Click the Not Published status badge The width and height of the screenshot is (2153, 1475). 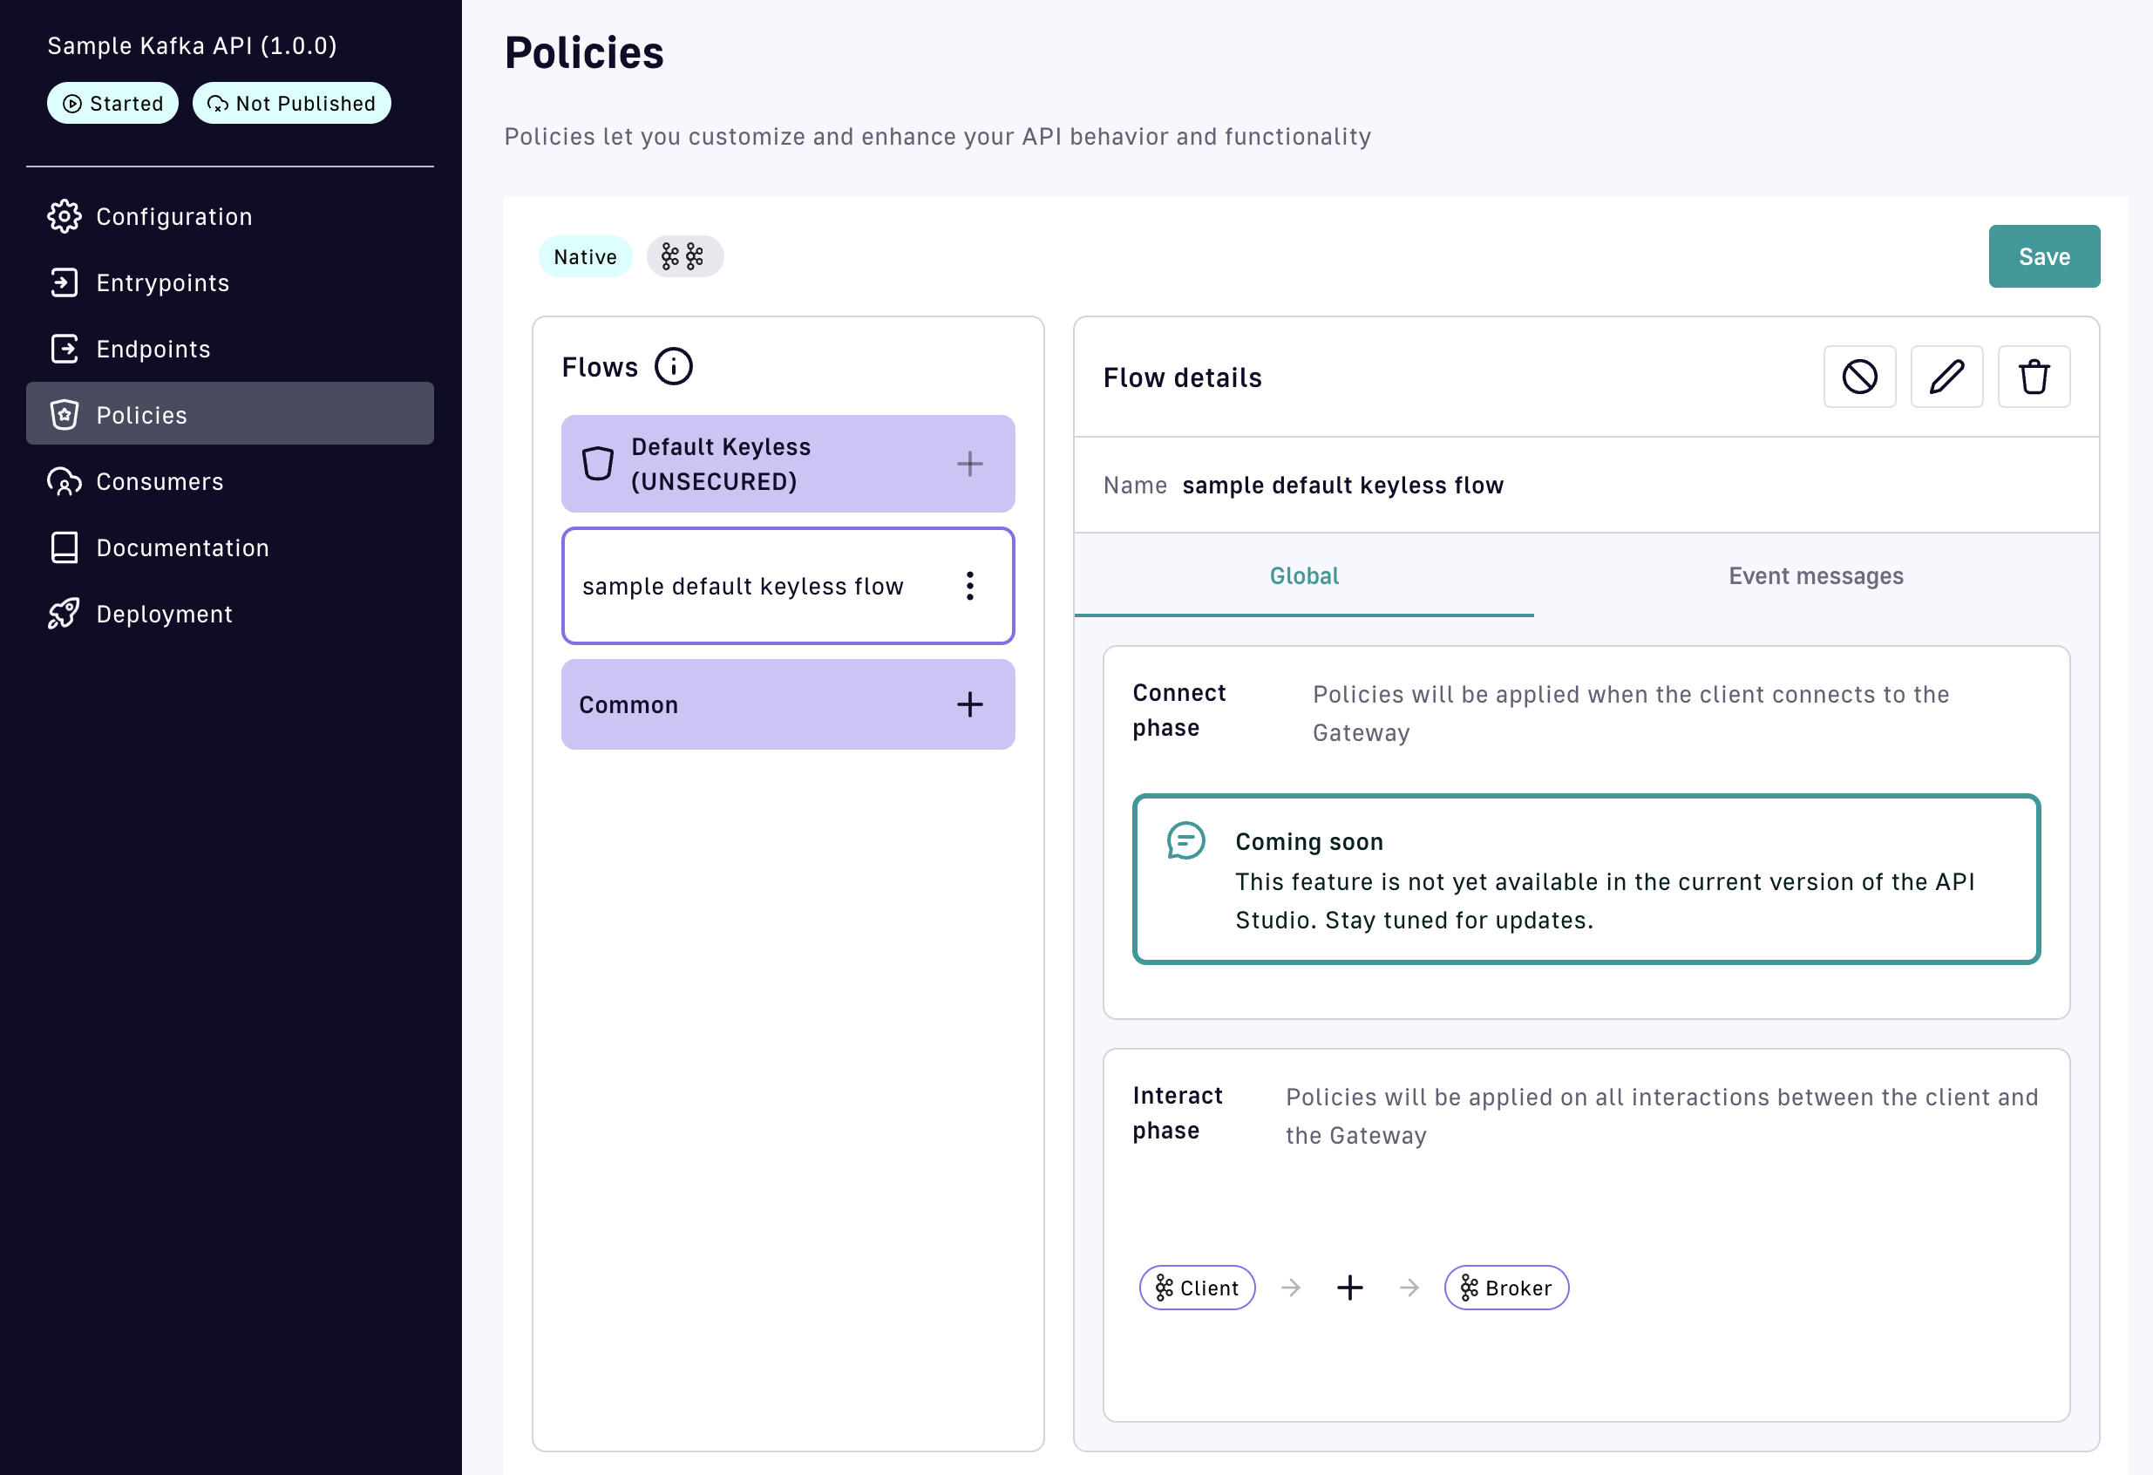pyautogui.click(x=291, y=104)
